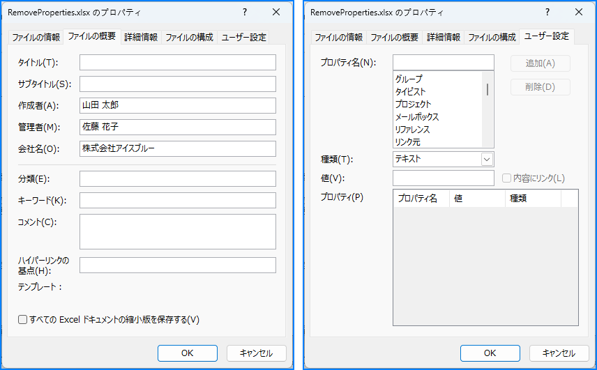Select グループ from property name list
The height and width of the screenshot is (370, 597).
pos(438,79)
